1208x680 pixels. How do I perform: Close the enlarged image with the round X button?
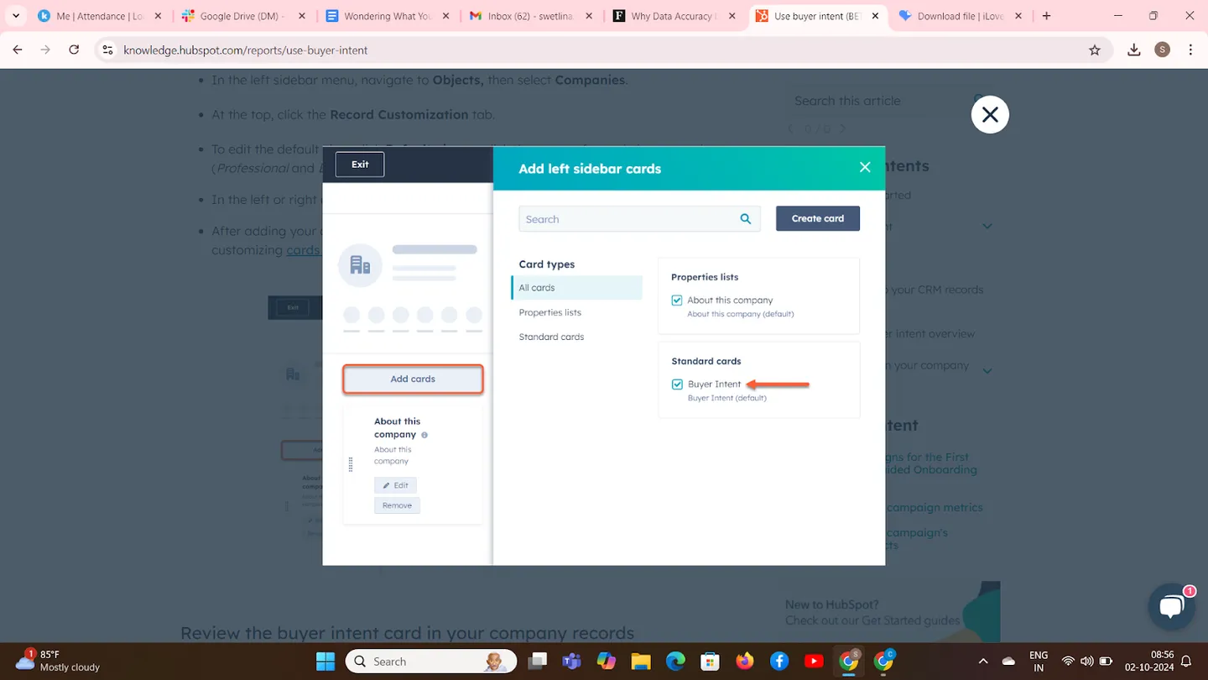[990, 115]
